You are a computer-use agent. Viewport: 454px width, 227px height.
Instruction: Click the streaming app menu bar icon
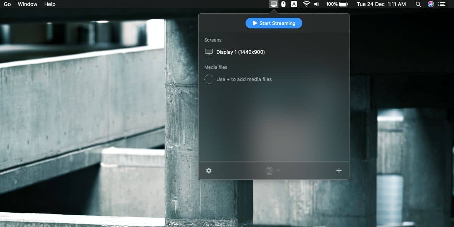point(274,4)
